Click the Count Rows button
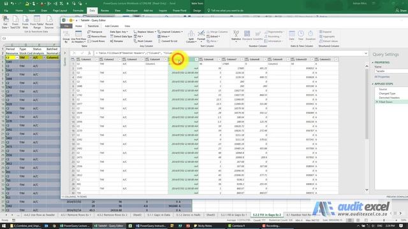This screenshot has height=229, width=408. coord(96,41)
